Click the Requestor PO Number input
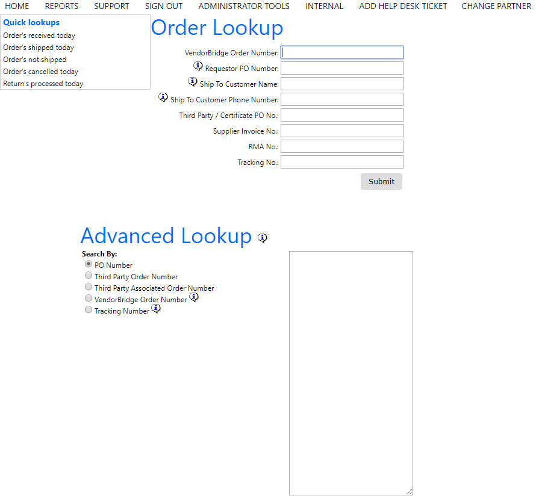536x499 pixels. click(x=342, y=68)
